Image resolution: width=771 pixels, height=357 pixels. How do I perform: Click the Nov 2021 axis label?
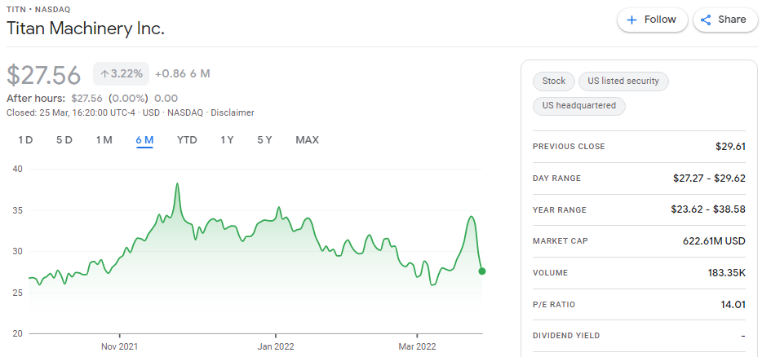[x=119, y=346]
